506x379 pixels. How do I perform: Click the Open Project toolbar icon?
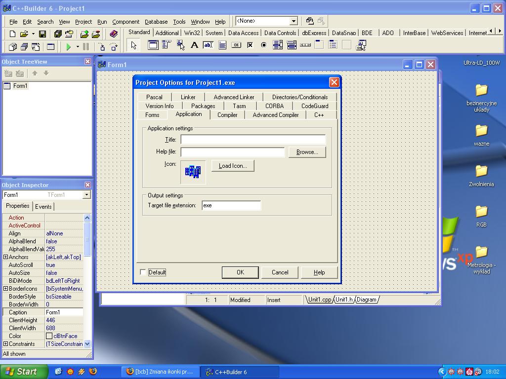(69, 34)
